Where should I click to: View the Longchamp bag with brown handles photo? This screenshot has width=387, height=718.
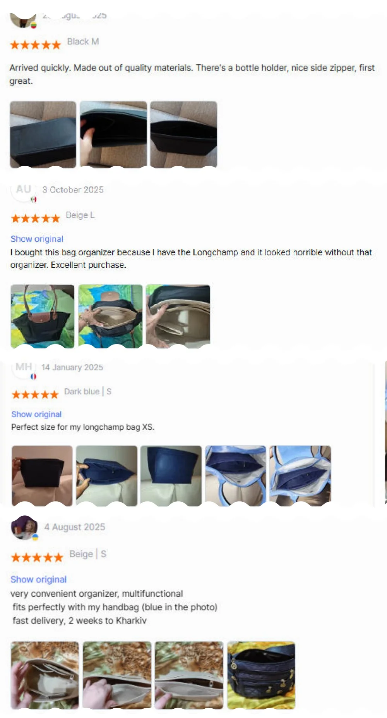tap(43, 316)
